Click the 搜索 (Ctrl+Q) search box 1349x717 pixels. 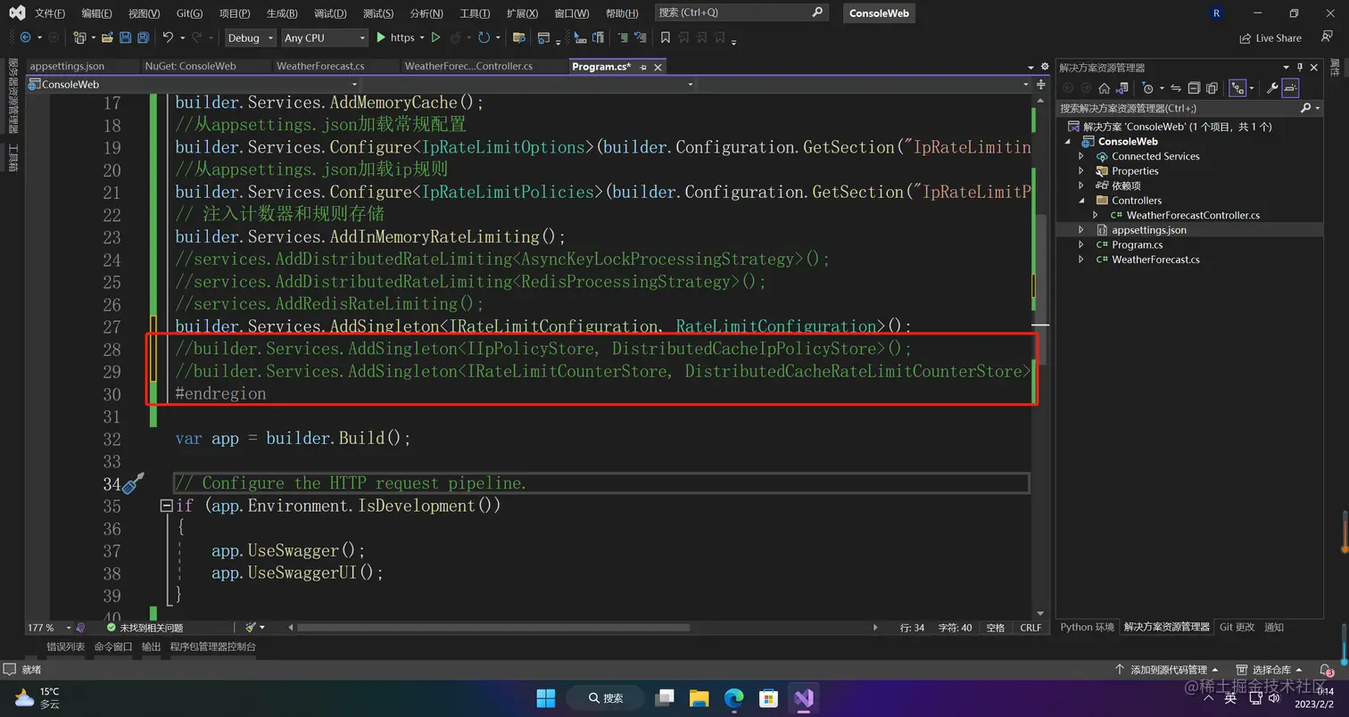741,12
